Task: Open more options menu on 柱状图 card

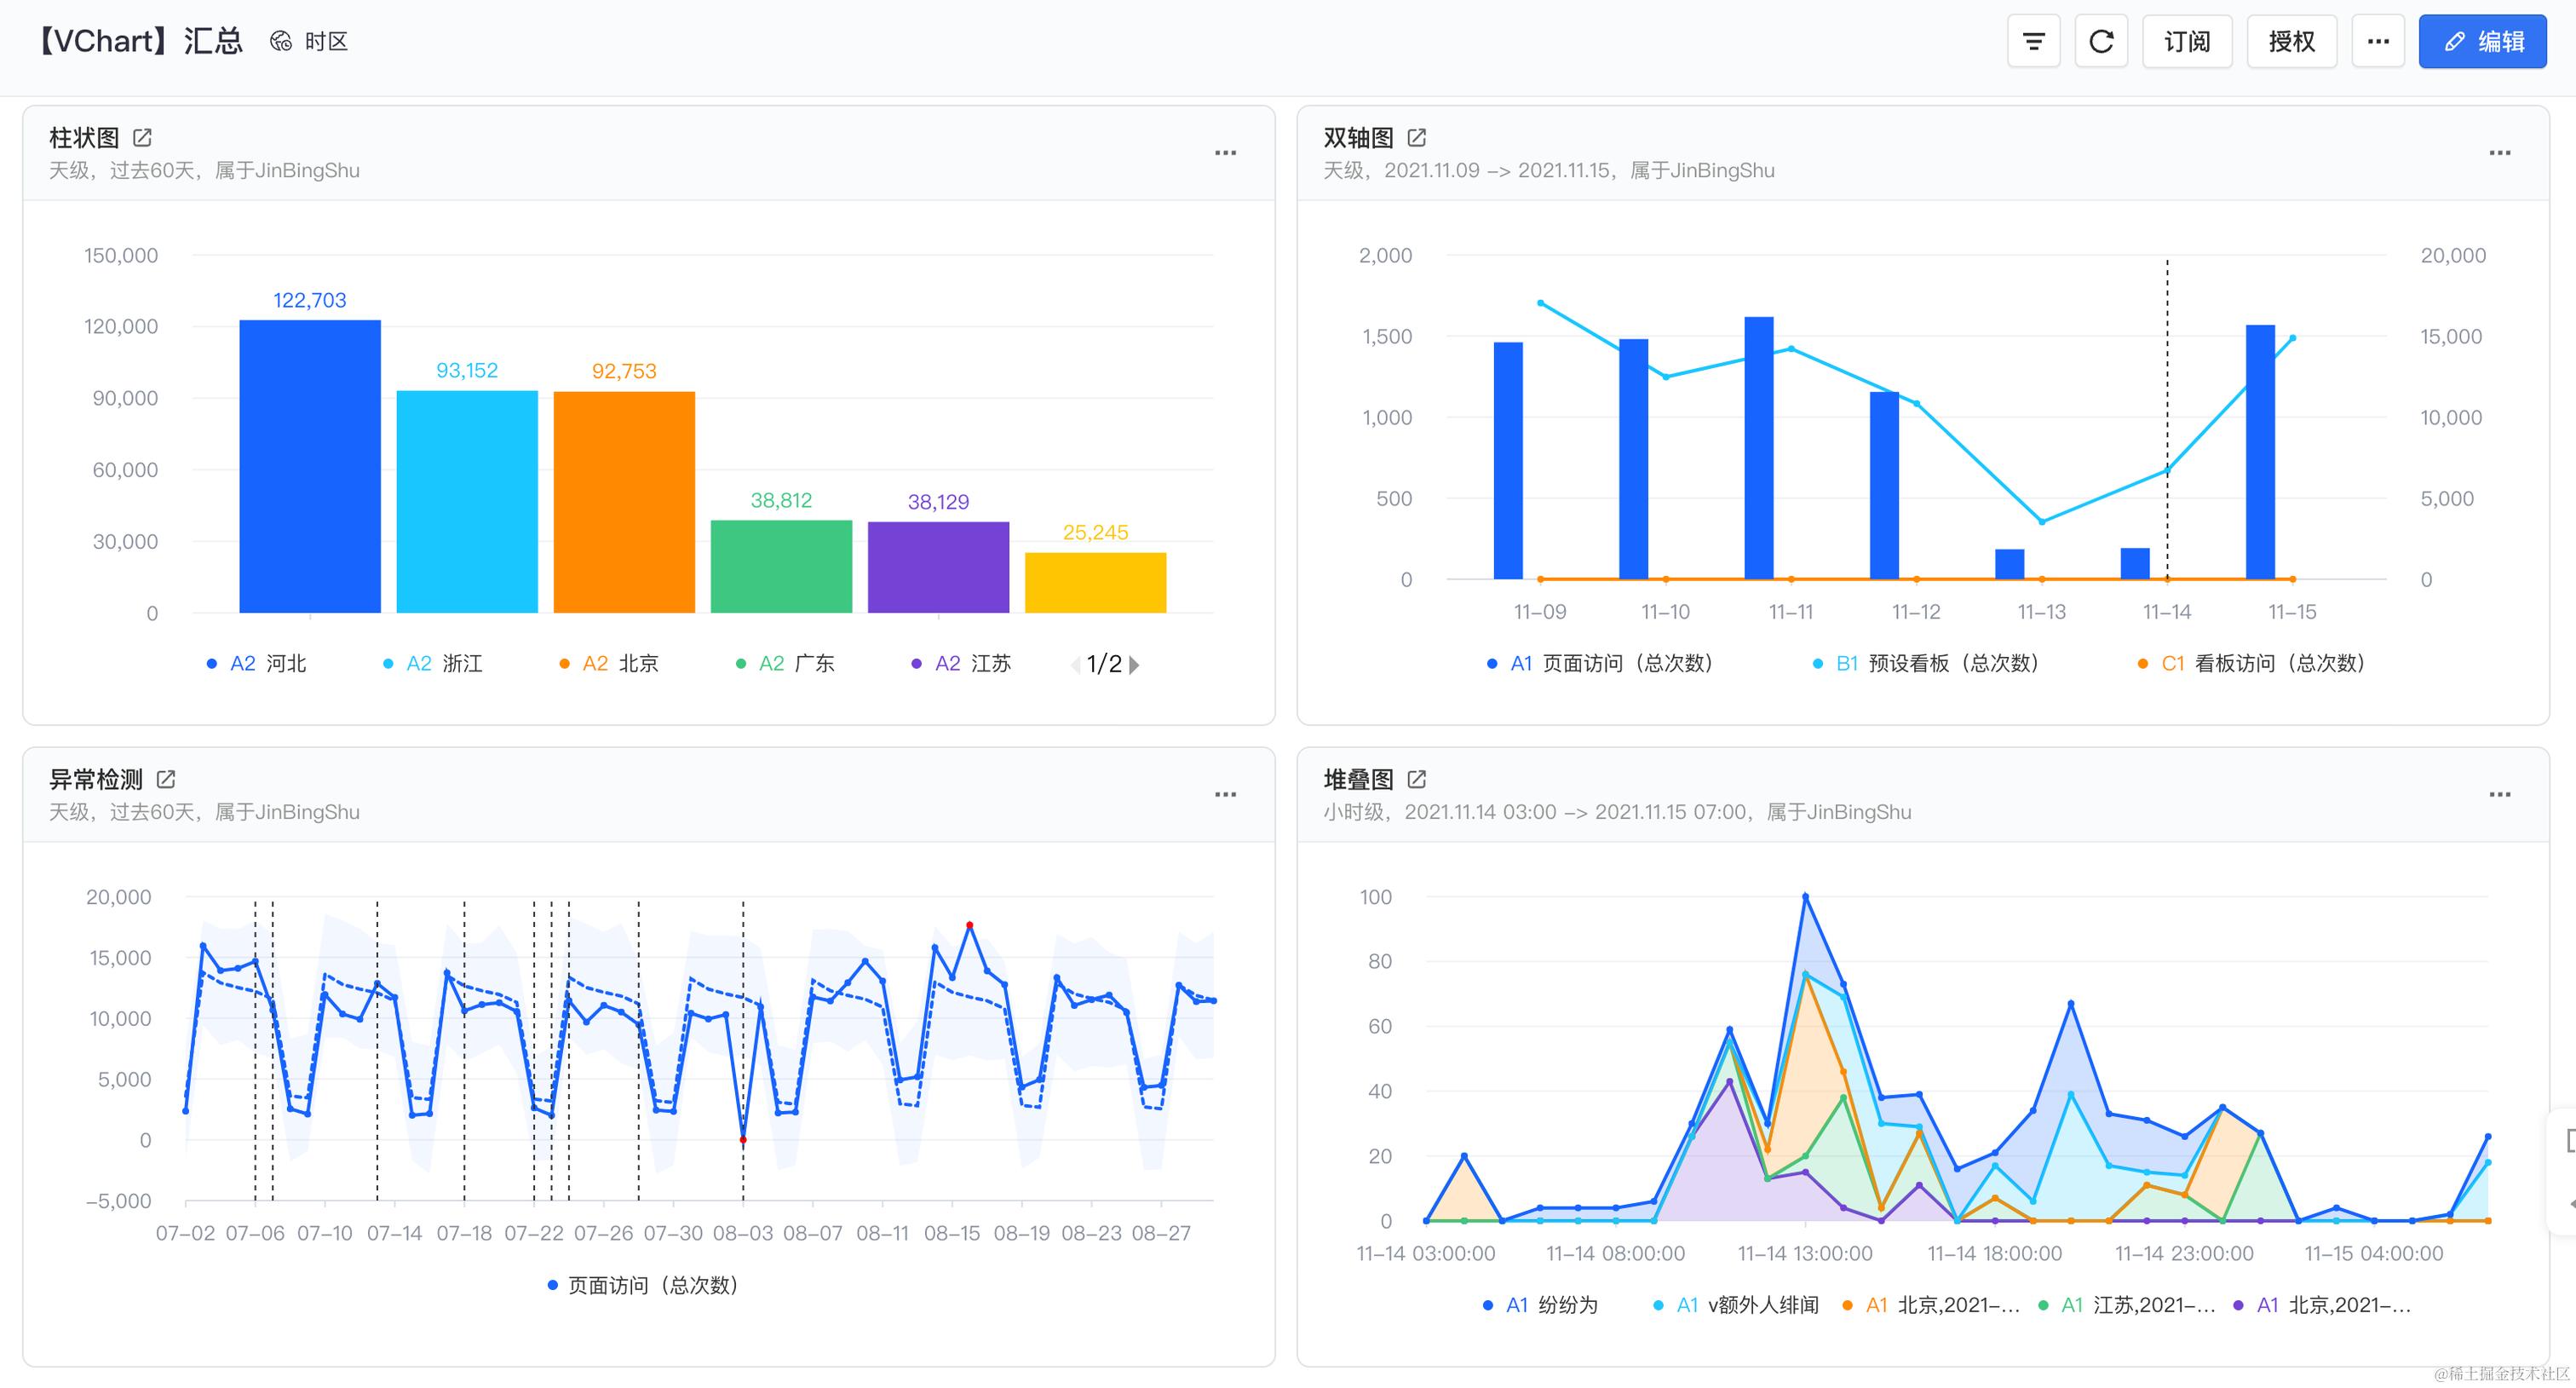Action: point(1225,153)
